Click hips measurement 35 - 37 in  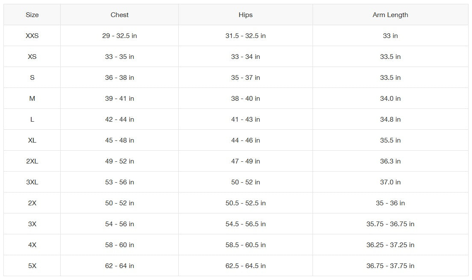click(245, 78)
